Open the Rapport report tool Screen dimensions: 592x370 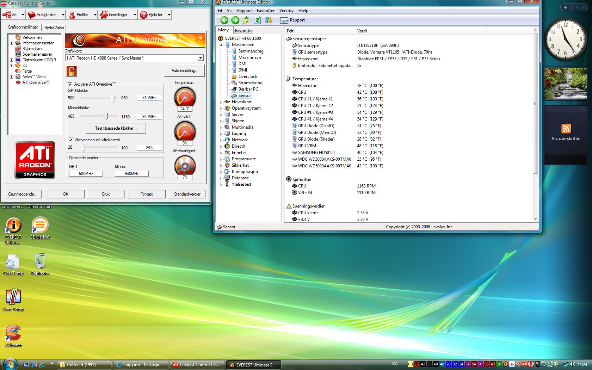pyautogui.click(x=292, y=20)
